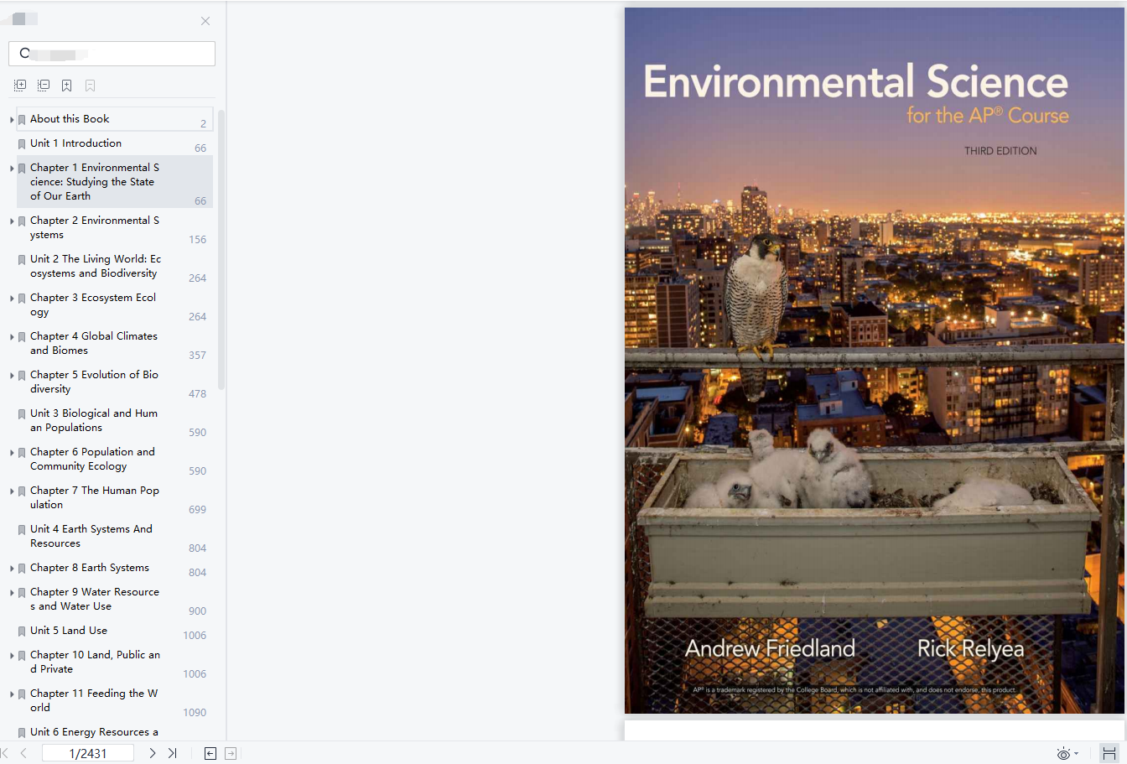Expand the About this Book bookmark
Image resolution: width=1127 pixels, height=764 pixels.
pos(12,120)
